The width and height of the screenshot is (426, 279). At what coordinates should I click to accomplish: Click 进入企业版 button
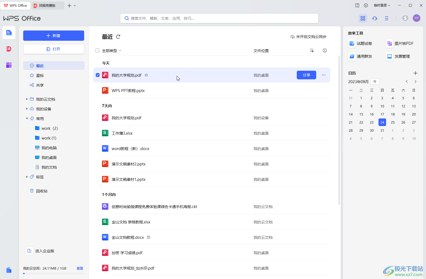tap(40, 251)
